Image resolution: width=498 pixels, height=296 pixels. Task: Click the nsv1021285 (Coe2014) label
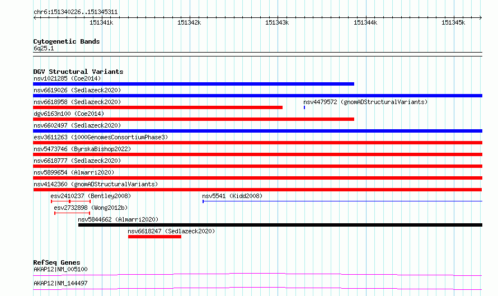(x=67, y=78)
